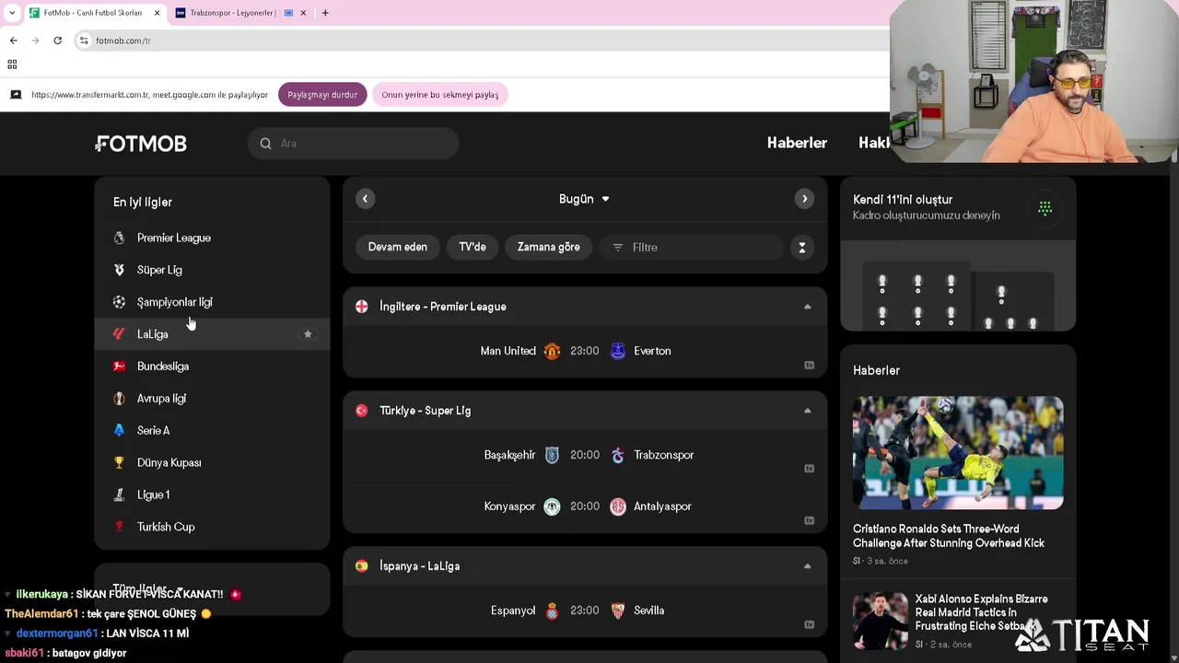Open the FotMob logo homepage link
The image size is (1179, 663).
[141, 144]
